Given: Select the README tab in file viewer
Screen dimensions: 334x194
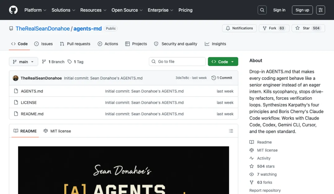Looking at the screenshot, I should click(25, 131).
